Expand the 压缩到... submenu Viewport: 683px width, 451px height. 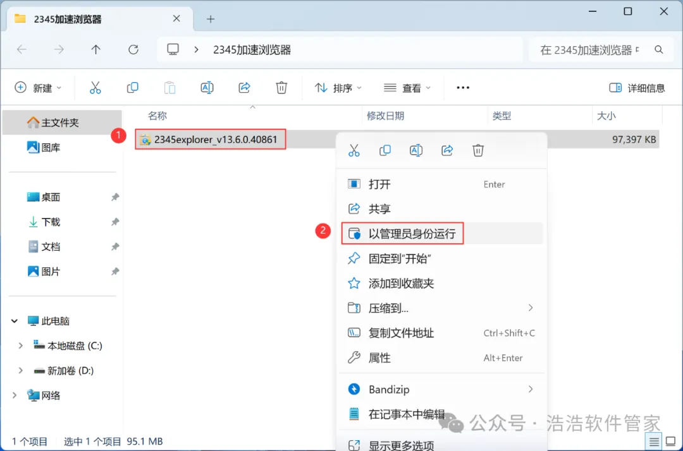[x=531, y=308]
